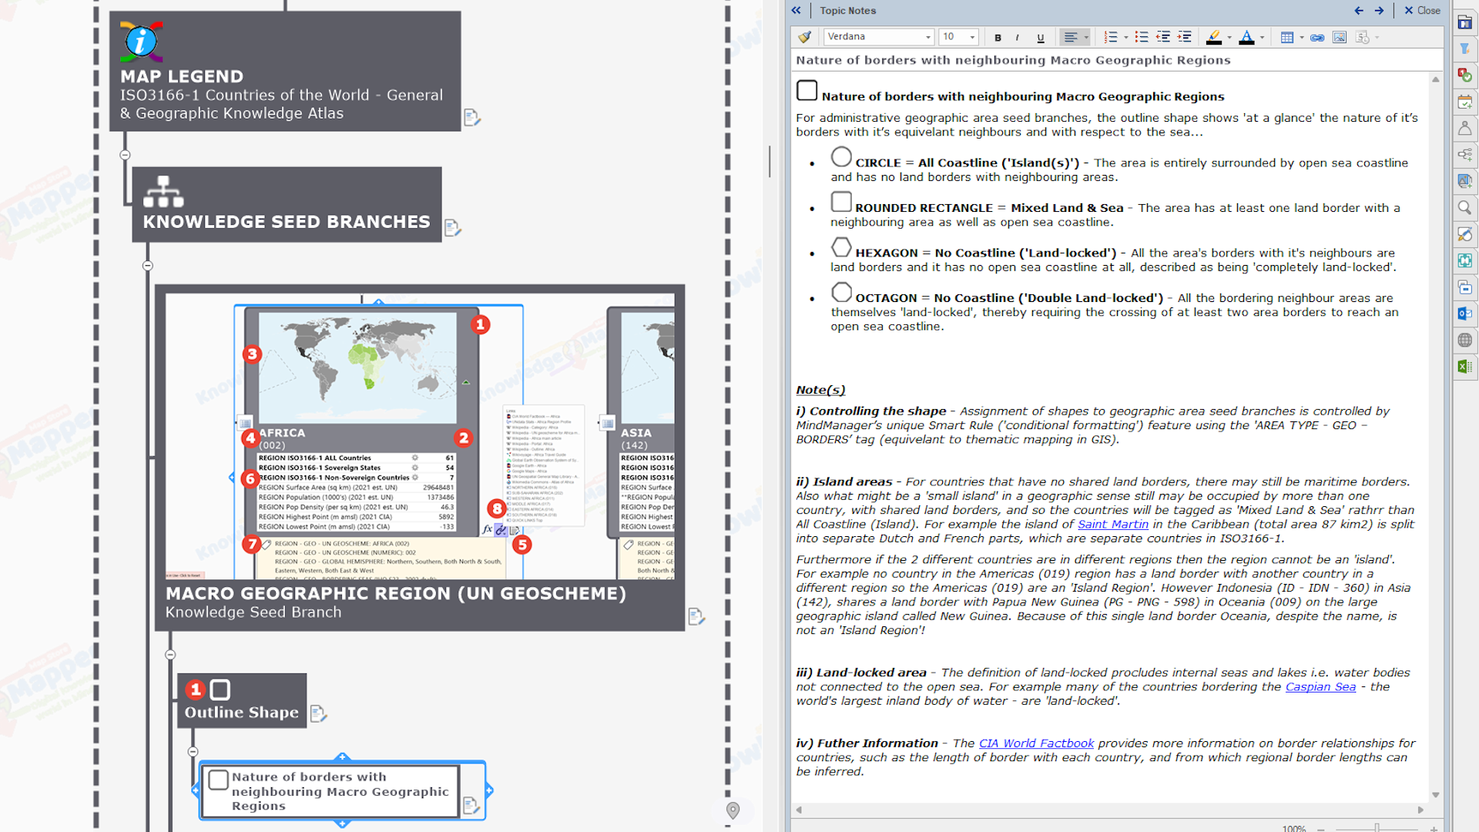
Task: Go to previous topic note arrow
Action: pos(1359,11)
